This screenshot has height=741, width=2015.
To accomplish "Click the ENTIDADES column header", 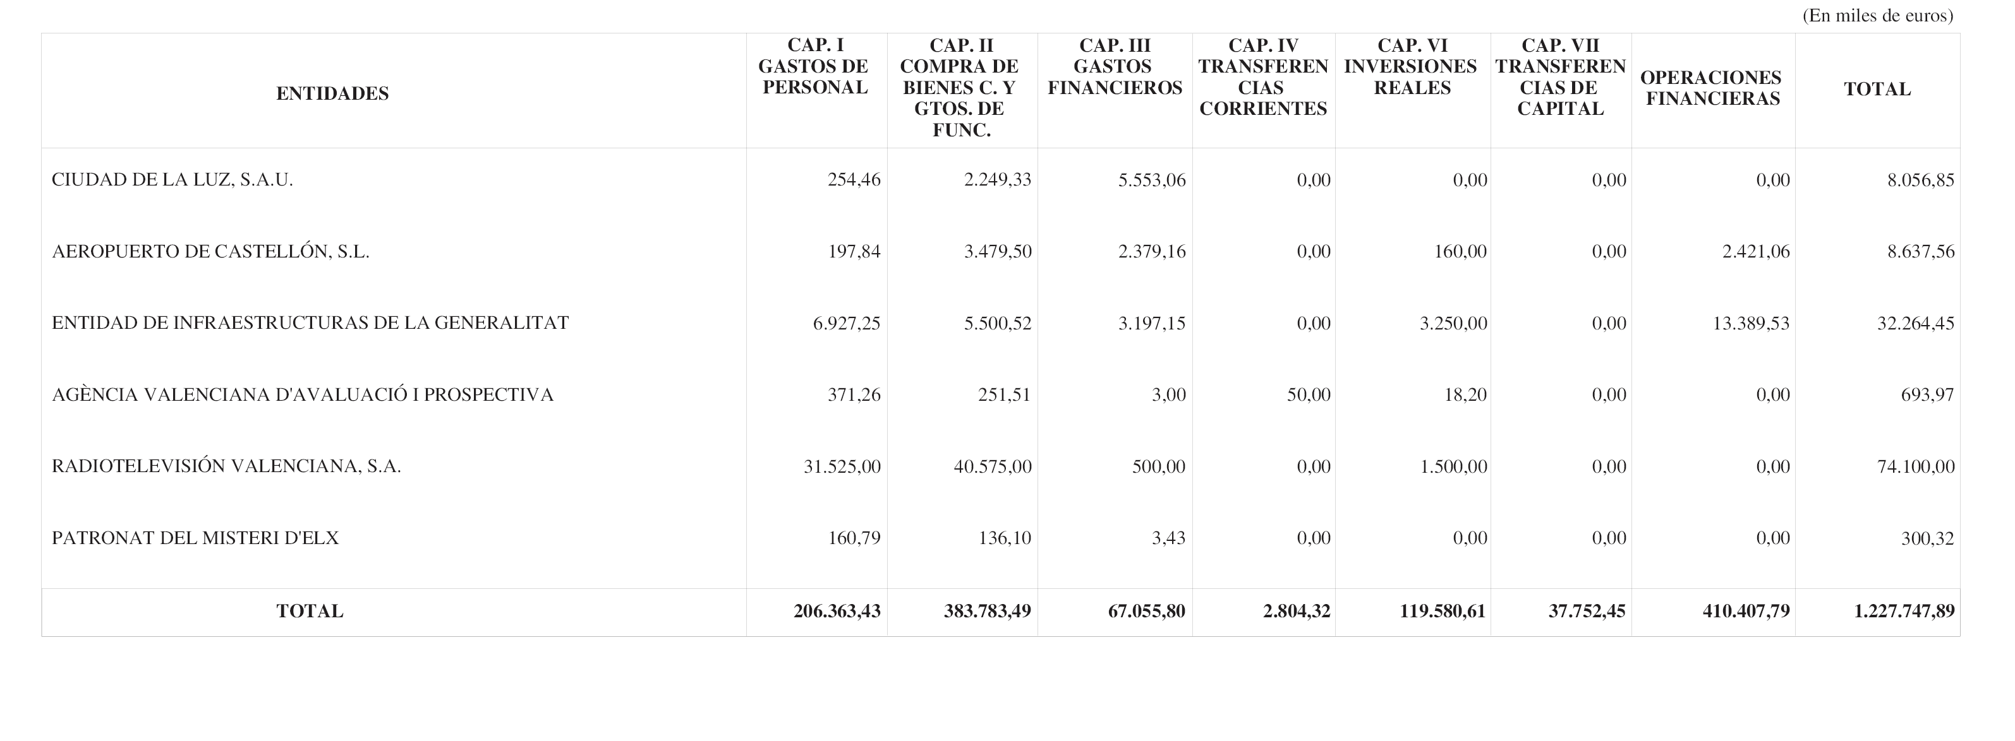I will 332,94.
